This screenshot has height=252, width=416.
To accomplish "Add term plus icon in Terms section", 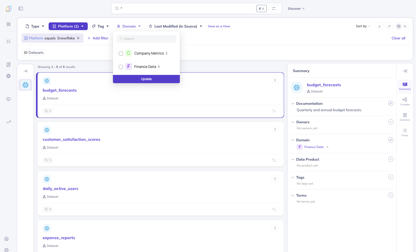I will (x=391, y=195).
